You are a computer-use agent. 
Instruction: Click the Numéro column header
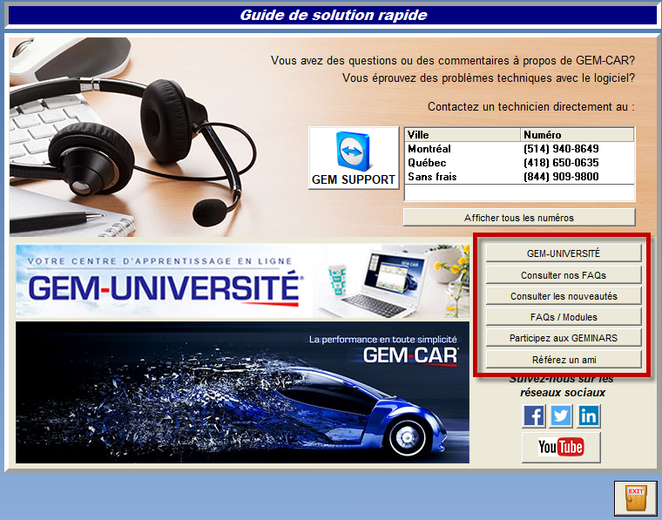click(x=578, y=135)
